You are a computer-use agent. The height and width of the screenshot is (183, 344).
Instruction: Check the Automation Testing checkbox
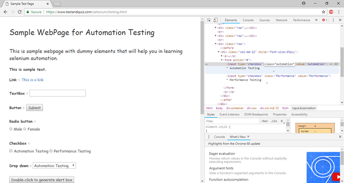11,151
